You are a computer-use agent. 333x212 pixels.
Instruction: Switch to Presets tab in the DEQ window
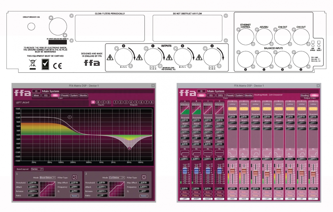click(x=65, y=95)
